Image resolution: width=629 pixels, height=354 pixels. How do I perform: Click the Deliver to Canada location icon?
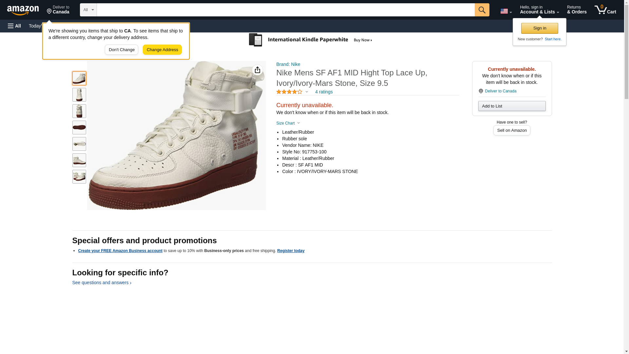pyautogui.click(x=481, y=91)
